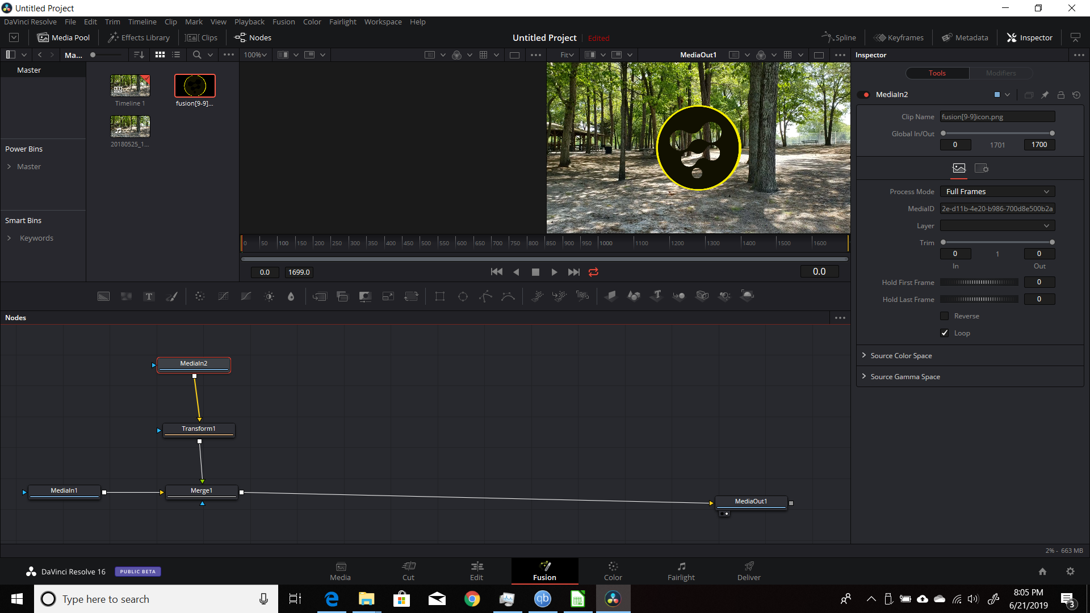The width and height of the screenshot is (1090, 613).
Task: Add a pRender particle node
Action: click(582, 296)
